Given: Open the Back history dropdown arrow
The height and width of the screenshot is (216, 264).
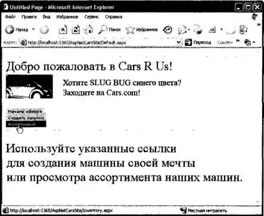Looking at the screenshot, I should (33, 29).
